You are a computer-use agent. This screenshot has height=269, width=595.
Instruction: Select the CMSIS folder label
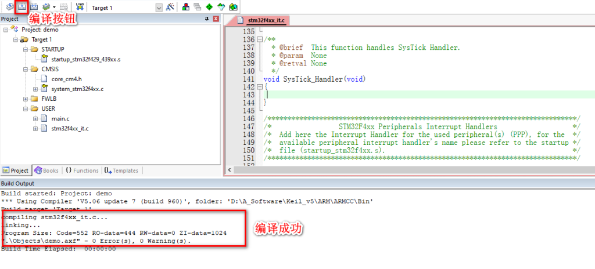coord(50,70)
